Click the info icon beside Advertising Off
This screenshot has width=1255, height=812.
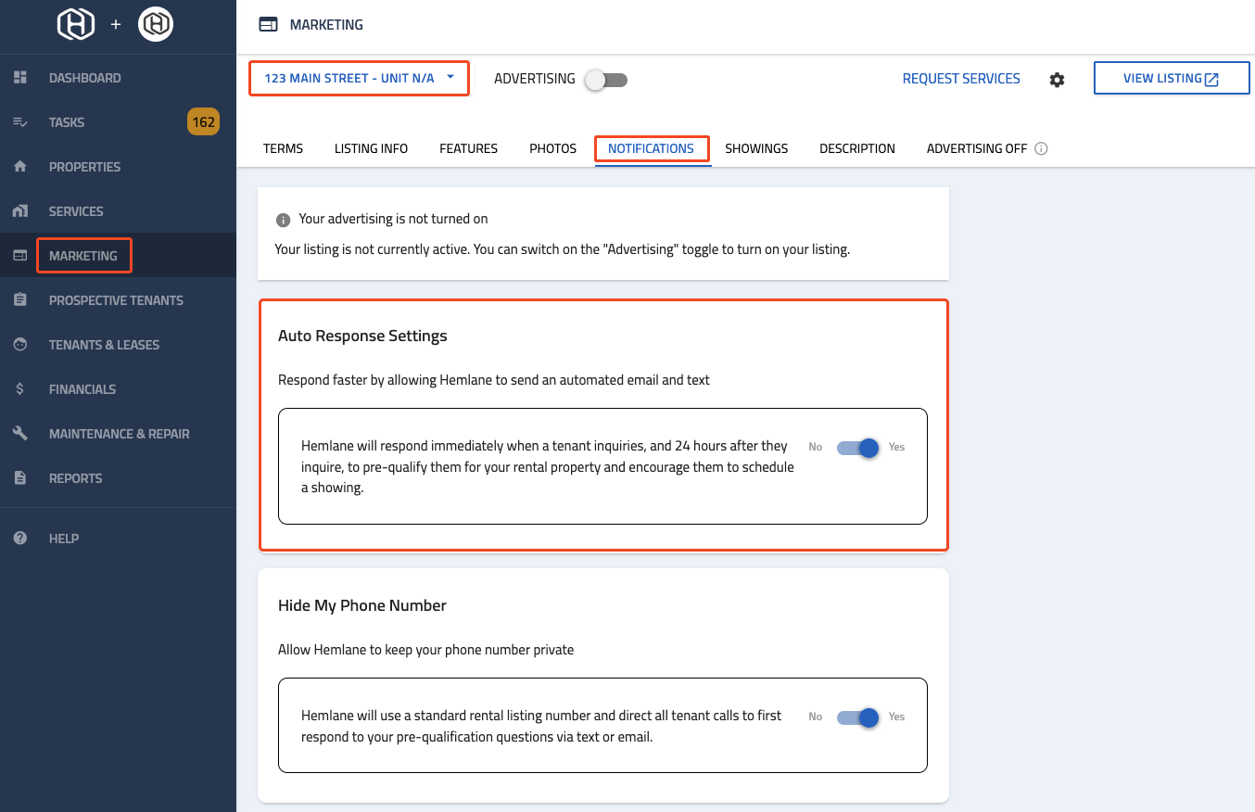[x=1041, y=148]
